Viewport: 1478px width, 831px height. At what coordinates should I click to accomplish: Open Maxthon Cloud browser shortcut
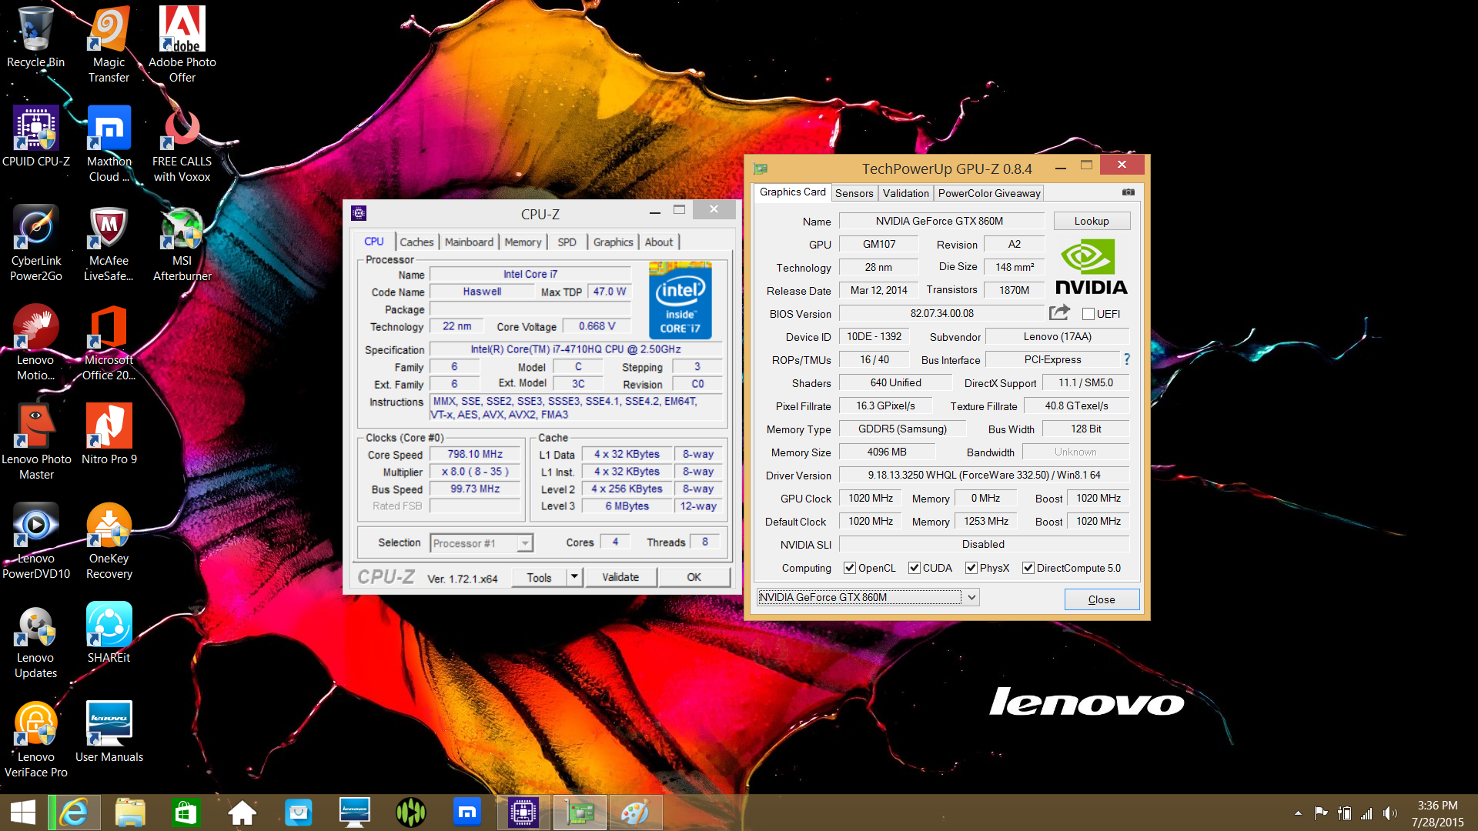(x=109, y=144)
